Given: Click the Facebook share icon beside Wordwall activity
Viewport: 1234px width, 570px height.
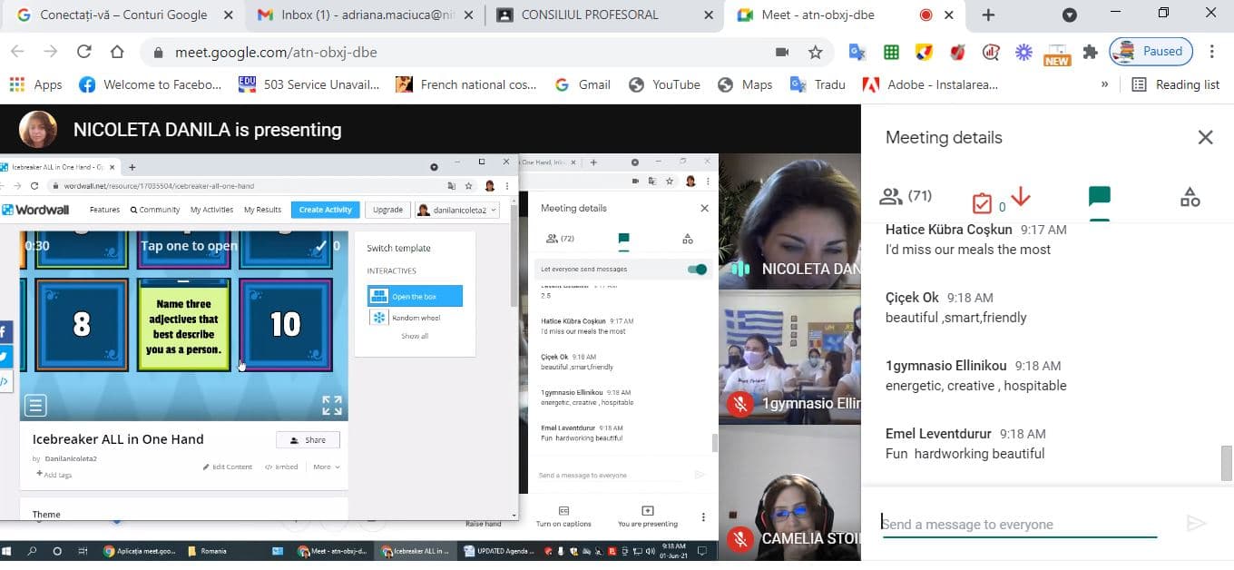Looking at the screenshot, I should point(5,331).
